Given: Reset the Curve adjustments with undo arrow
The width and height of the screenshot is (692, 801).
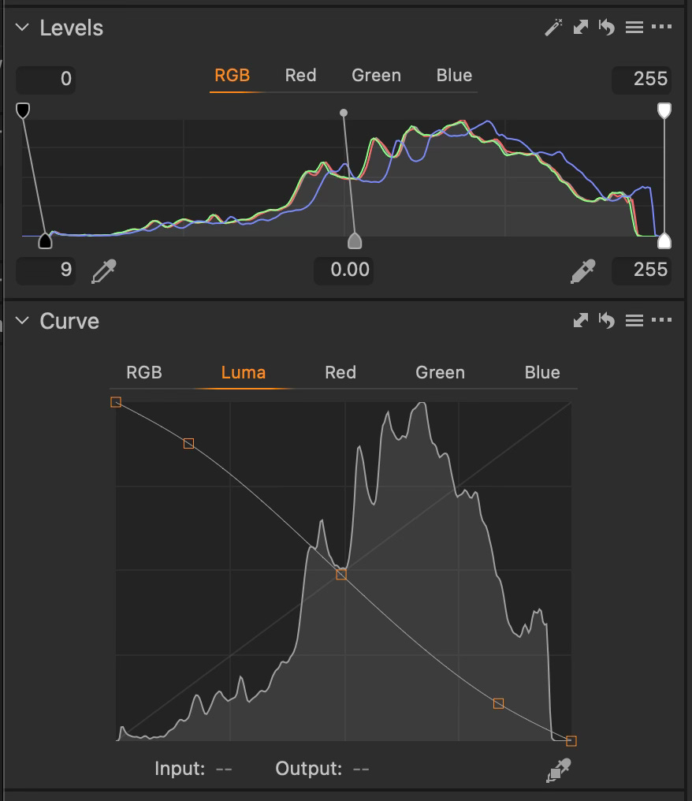Looking at the screenshot, I should (607, 320).
